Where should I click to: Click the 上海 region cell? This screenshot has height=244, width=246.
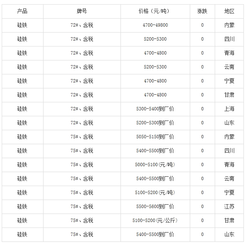pyautogui.click(x=229, y=109)
